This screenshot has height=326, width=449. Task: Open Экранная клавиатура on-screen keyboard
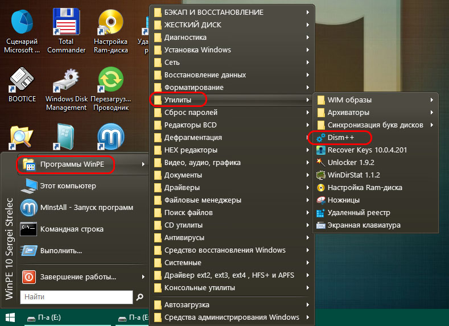point(375,225)
